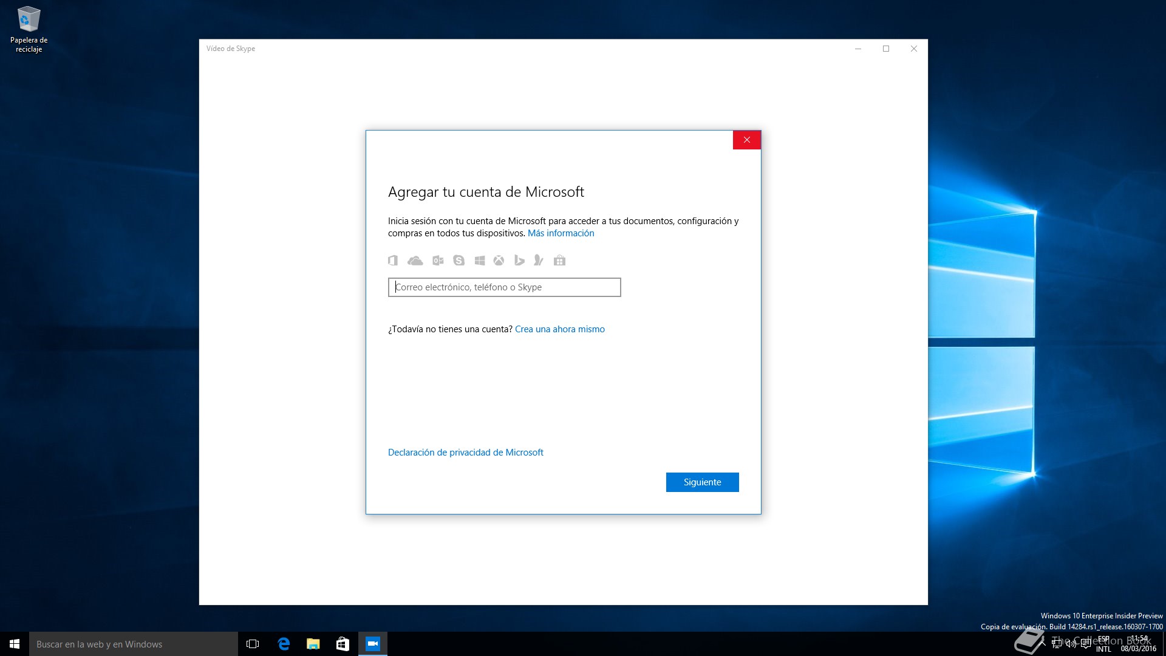1166x656 pixels.
Task: Click the Bing logo icon
Action: [519, 261]
